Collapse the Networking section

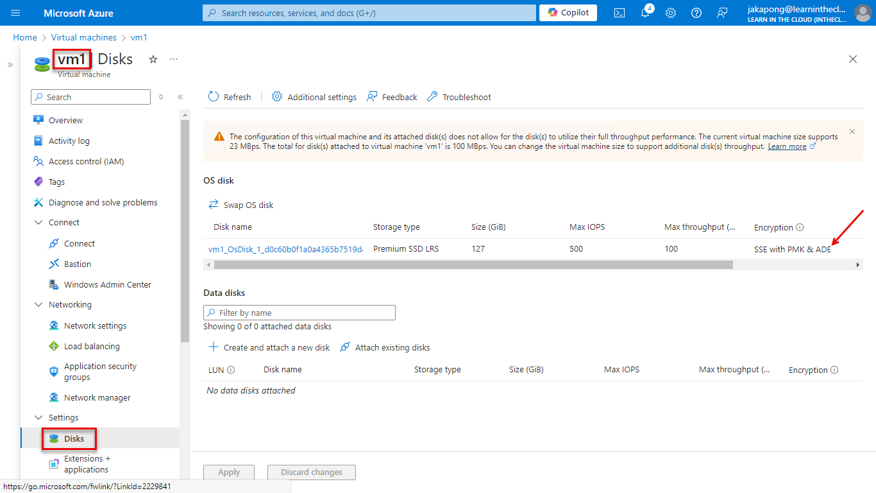tap(38, 305)
